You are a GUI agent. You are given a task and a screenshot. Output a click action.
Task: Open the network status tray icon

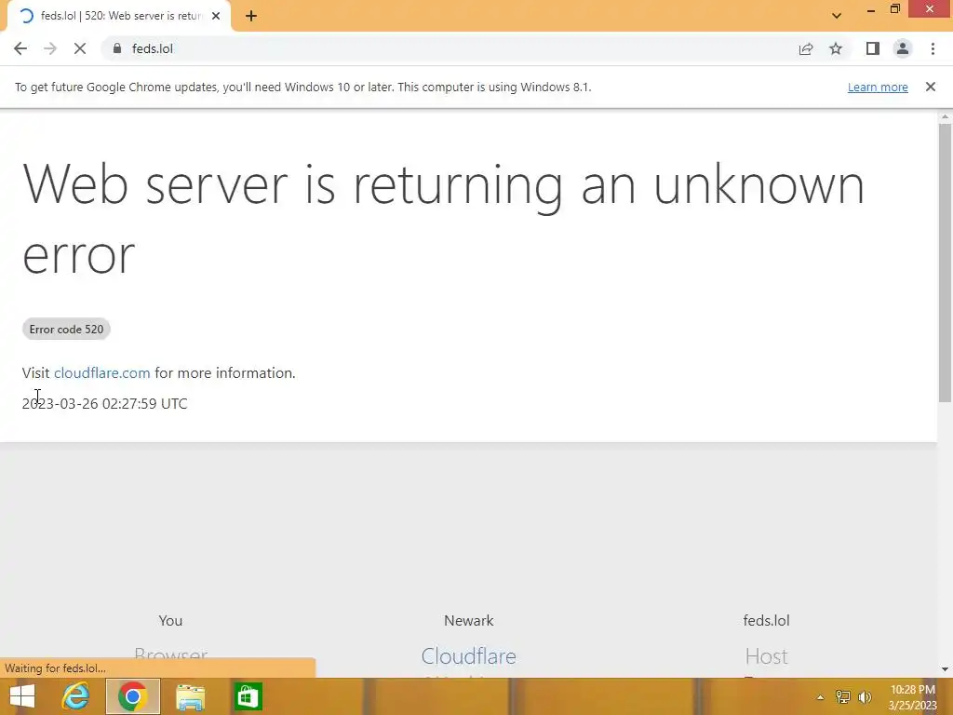pyautogui.click(x=843, y=696)
